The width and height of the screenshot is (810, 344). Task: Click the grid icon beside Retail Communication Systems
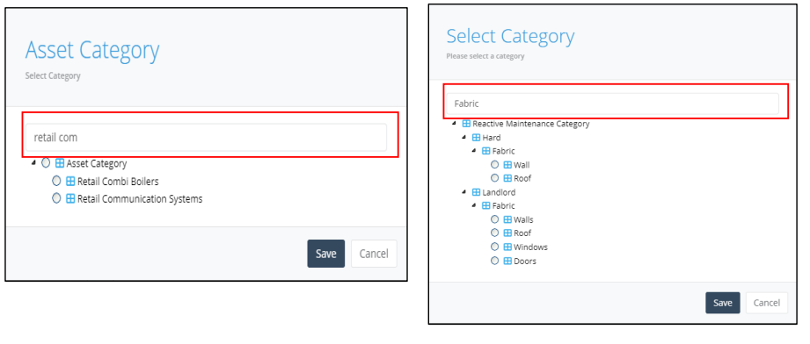coord(70,198)
